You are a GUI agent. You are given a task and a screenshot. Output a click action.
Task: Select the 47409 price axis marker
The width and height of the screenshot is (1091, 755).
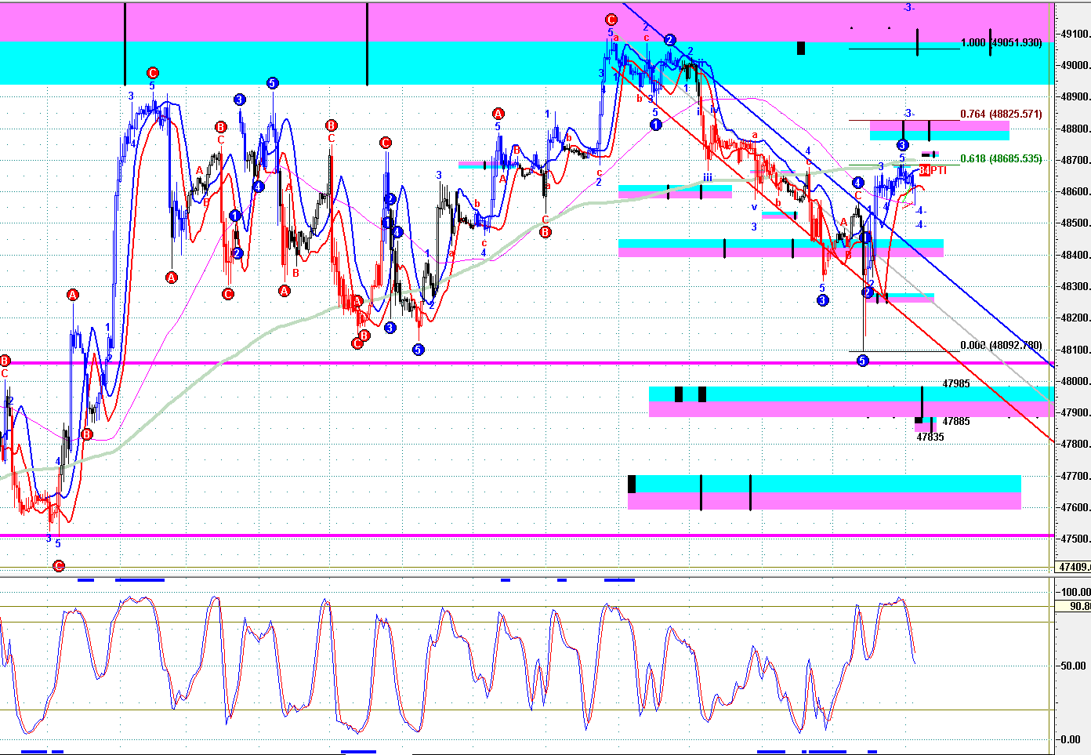click(x=1072, y=567)
